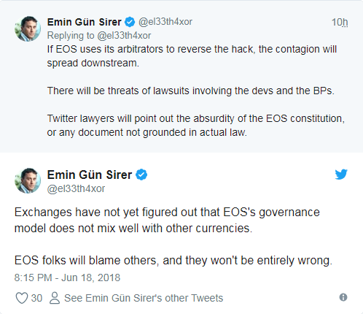Click the paragraph about Twitter lawyers

click(196, 126)
